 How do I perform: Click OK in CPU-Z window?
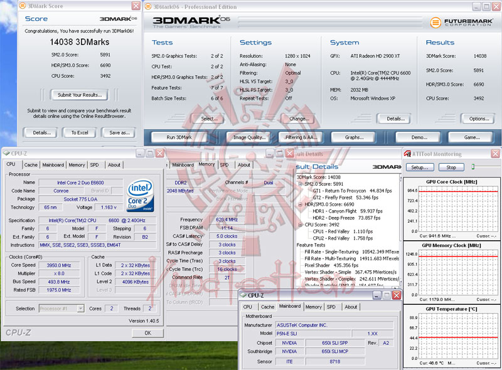point(147,333)
